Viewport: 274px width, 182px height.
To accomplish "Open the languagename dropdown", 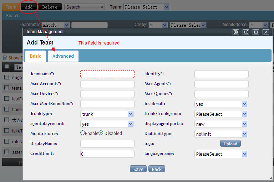I will [x=244, y=154].
